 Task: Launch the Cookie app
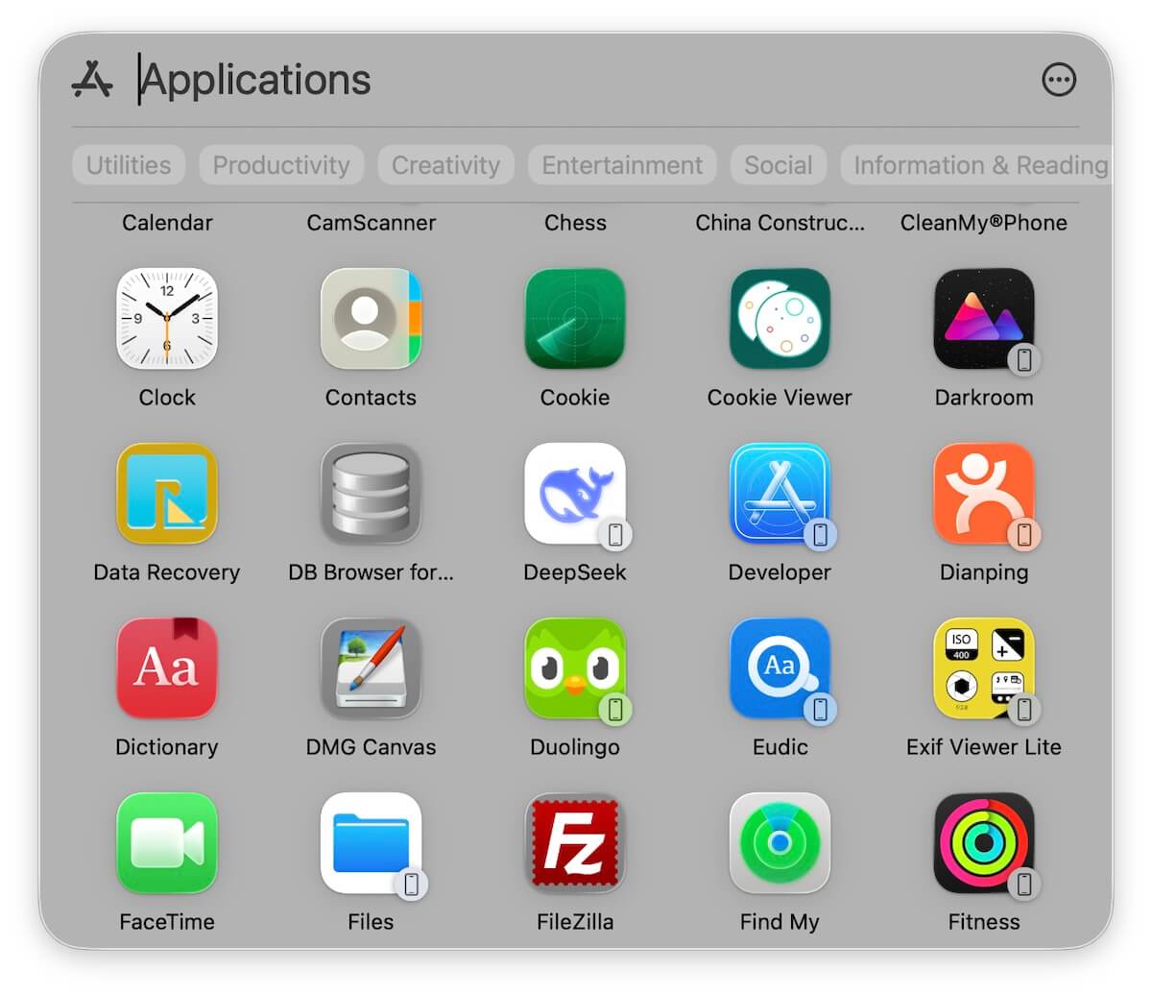[575, 319]
